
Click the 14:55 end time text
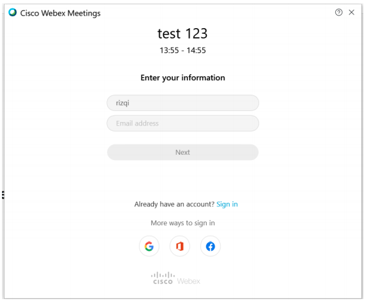point(196,50)
